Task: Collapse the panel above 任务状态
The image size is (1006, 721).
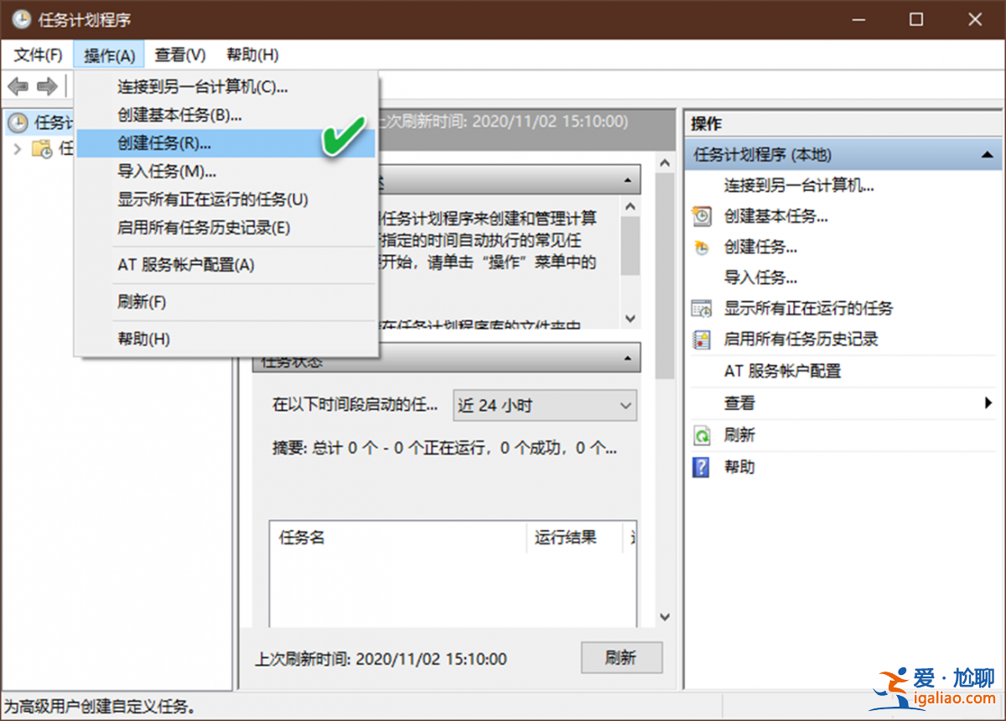Action: click(x=627, y=179)
